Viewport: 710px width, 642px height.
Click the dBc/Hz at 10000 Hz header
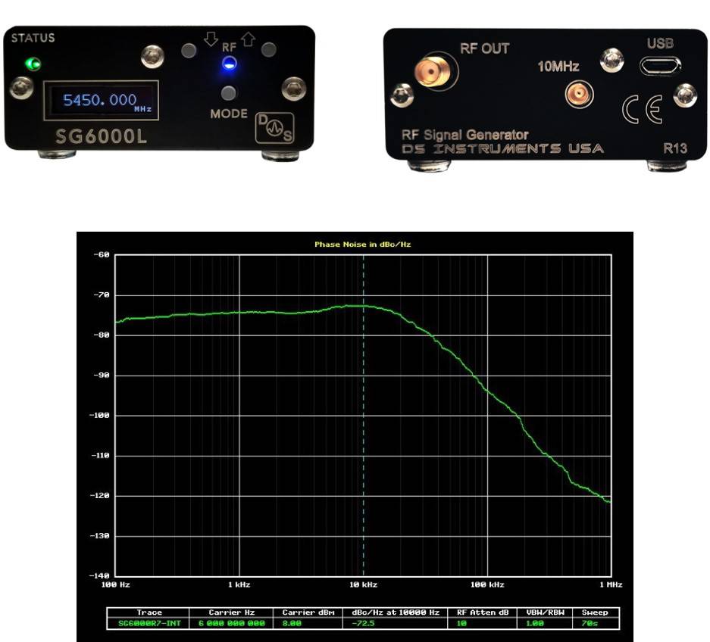[396, 612]
